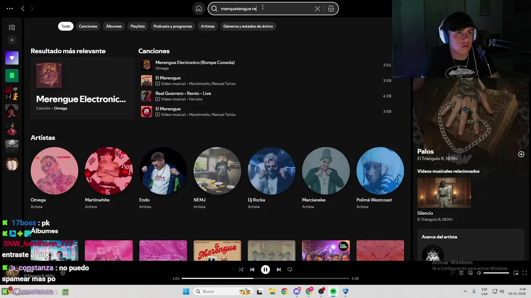Open ESP LAA language switcher
Screen dimensions: 531x298
485,291
